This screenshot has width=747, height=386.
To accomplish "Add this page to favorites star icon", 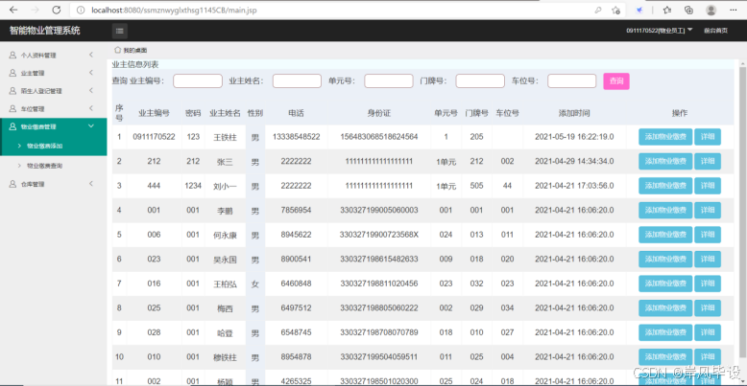I will click(x=616, y=10).
